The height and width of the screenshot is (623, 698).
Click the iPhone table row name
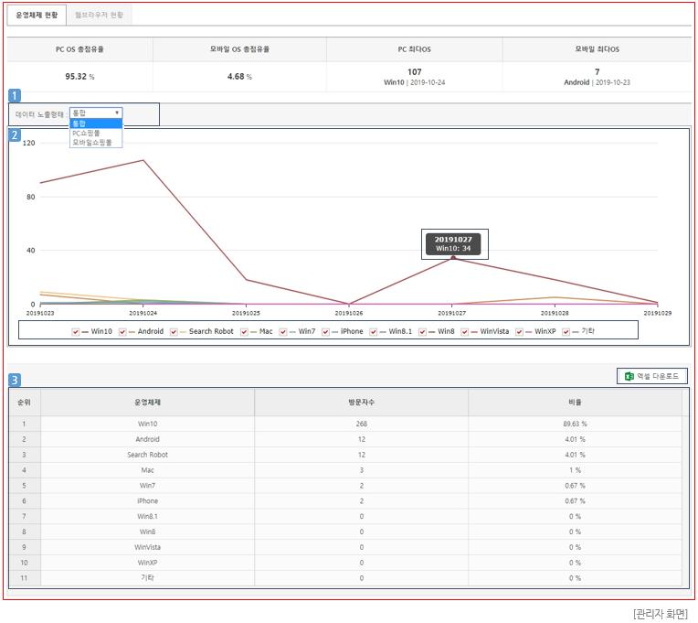click(x=147, y=501)
